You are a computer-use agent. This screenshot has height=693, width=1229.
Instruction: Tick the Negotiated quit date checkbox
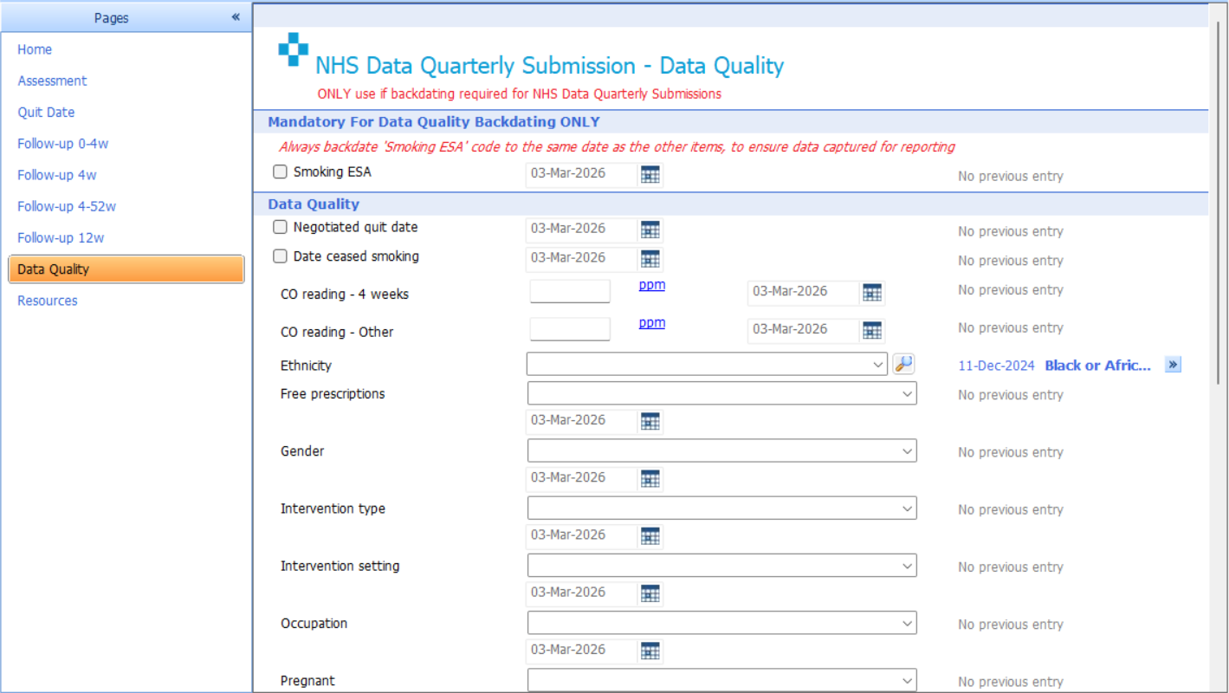click(x=280, y=227)
